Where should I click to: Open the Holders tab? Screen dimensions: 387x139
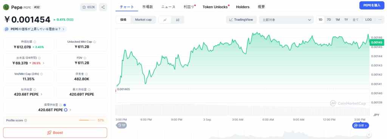click(243, 7)
